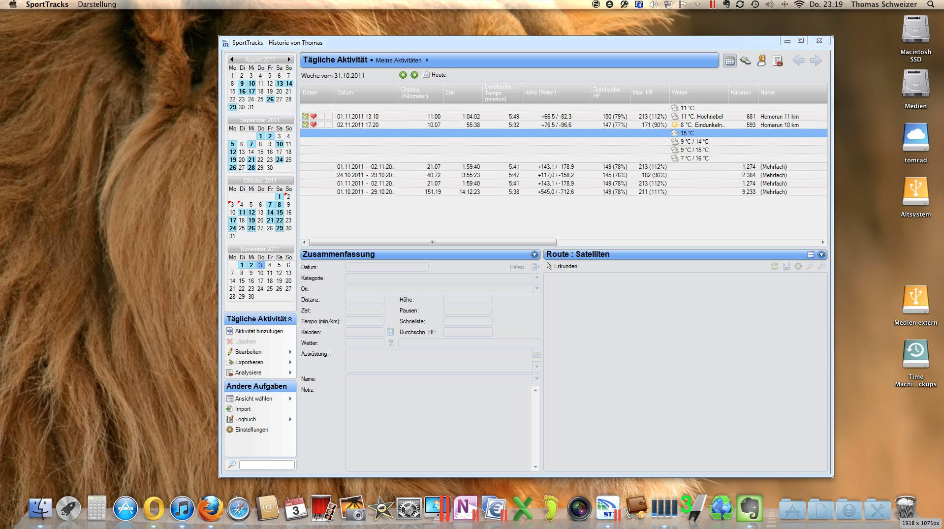Screen dimensions: 944x529
Task: Open Einstellungen in Andere Aufgaben
Action: click(x=251, y=430)
